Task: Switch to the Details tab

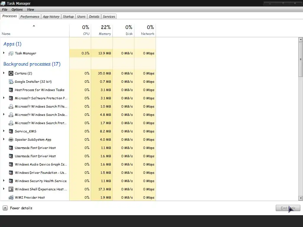Action: 94,17
